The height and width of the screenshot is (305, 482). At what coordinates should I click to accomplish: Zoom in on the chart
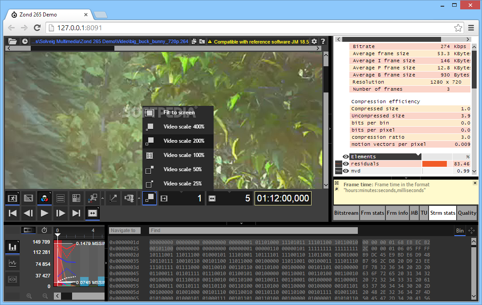[29, 296]
